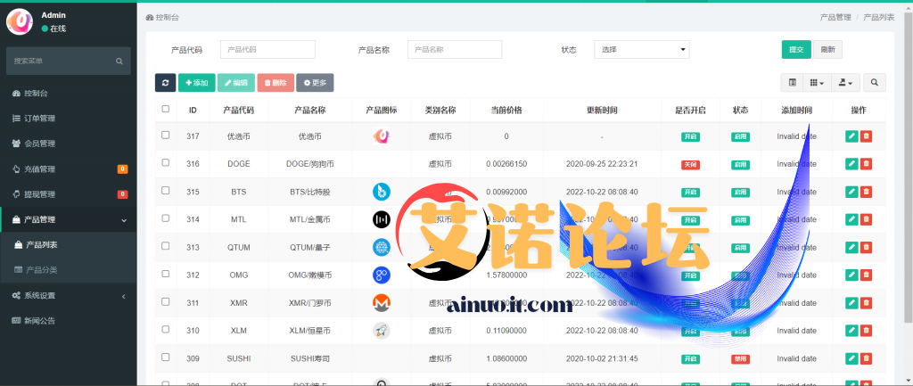This screenshot has height=386, width=913.
Task: Open the columns dropdown in table toolbar
Action: pos(817,83)
